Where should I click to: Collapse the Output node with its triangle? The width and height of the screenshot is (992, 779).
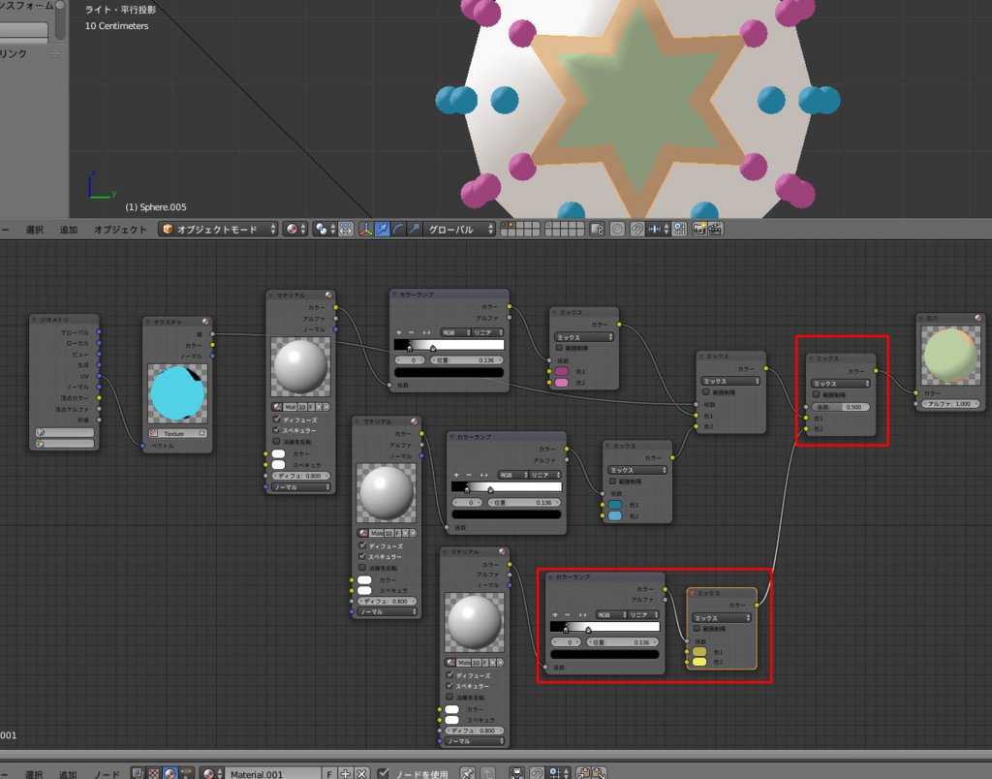point(922,318)
